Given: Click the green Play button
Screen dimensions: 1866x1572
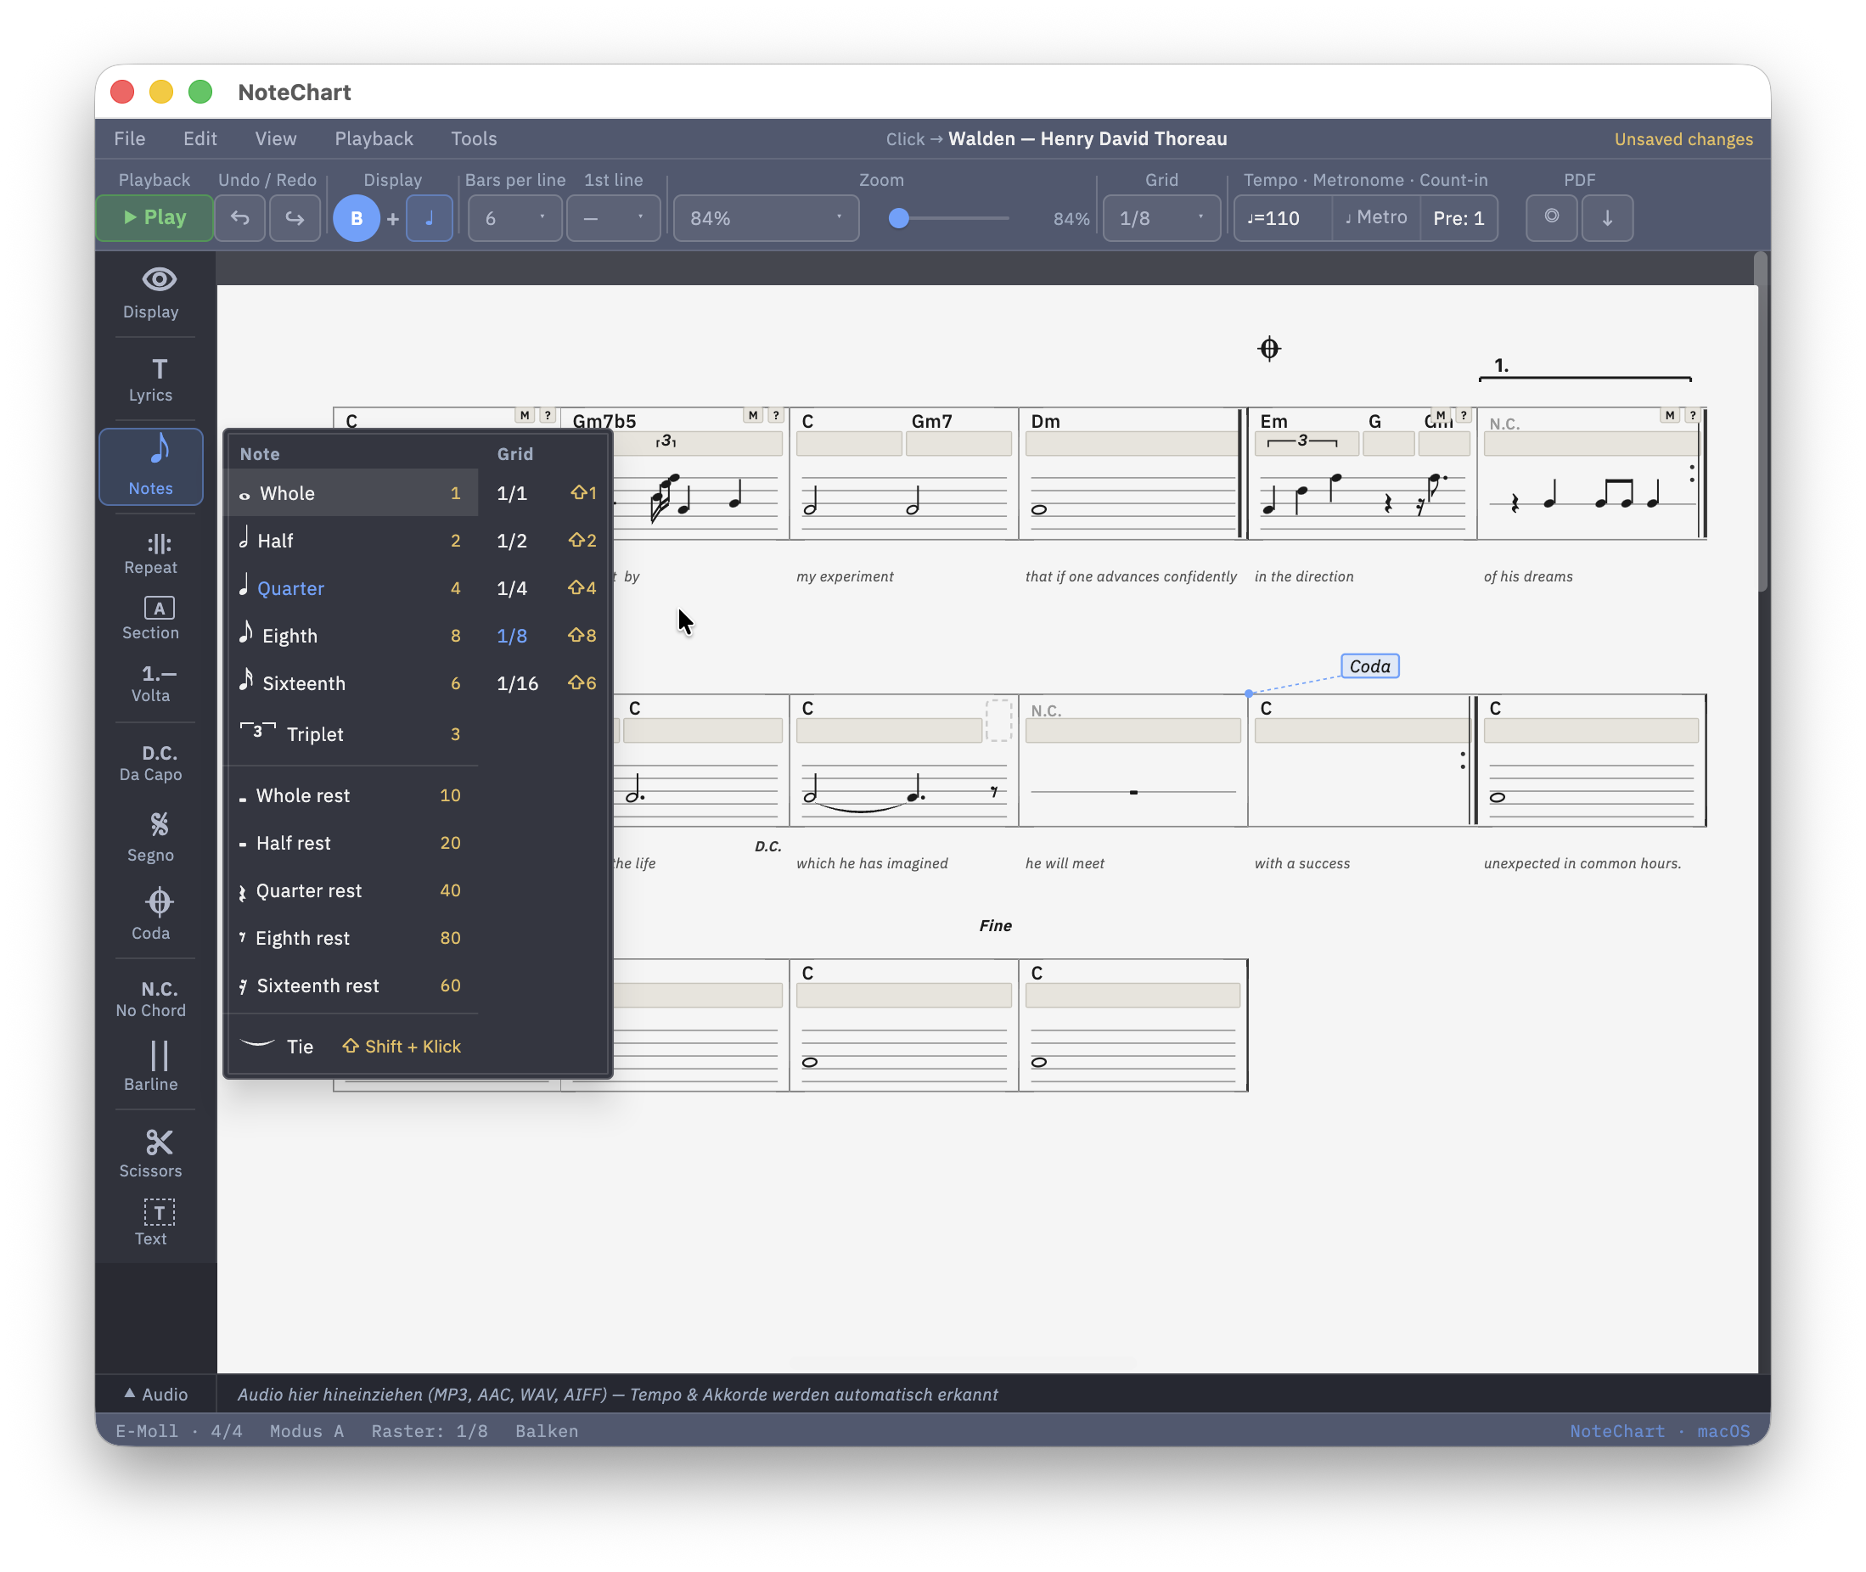Looking at the screenshot, I should point(155,218).
